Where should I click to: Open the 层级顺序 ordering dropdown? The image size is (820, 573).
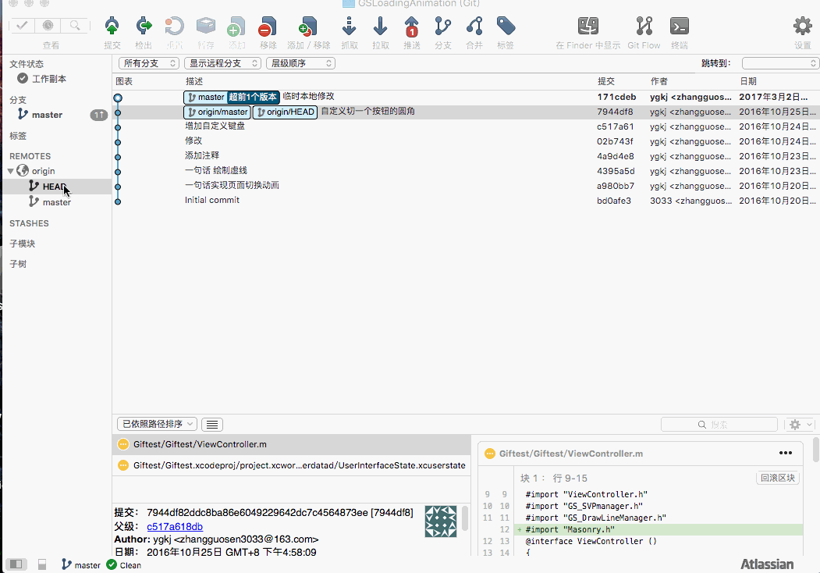pos(300,63)
